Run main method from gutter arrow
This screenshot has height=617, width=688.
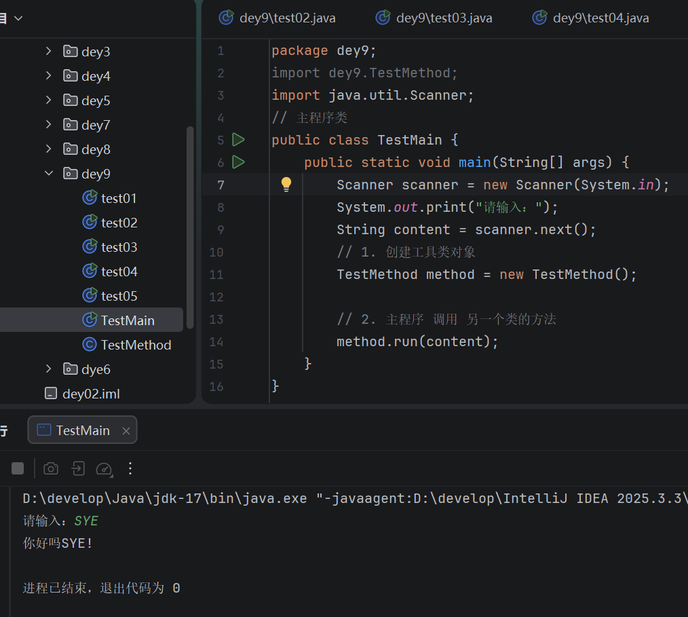click(238, 162)
